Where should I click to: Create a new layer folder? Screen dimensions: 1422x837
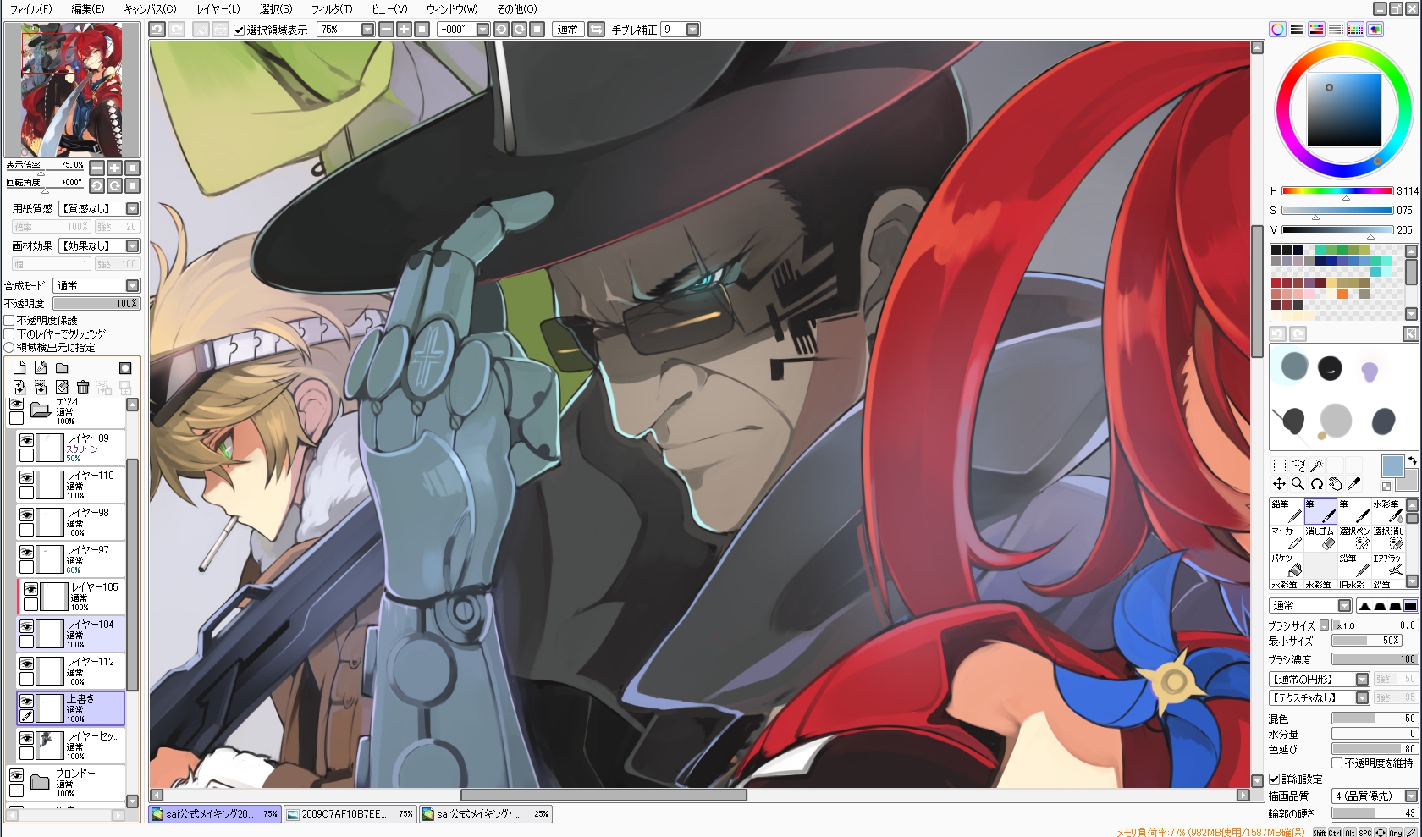point(62,367)
